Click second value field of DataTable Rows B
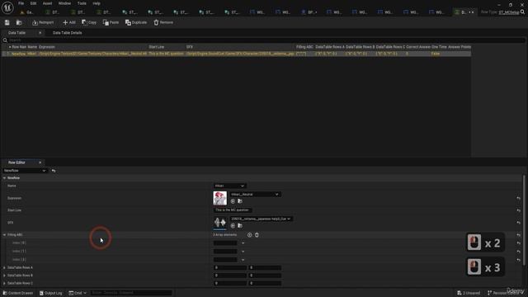The height and width of the screenshot is (297, 528). click(265, 276)
